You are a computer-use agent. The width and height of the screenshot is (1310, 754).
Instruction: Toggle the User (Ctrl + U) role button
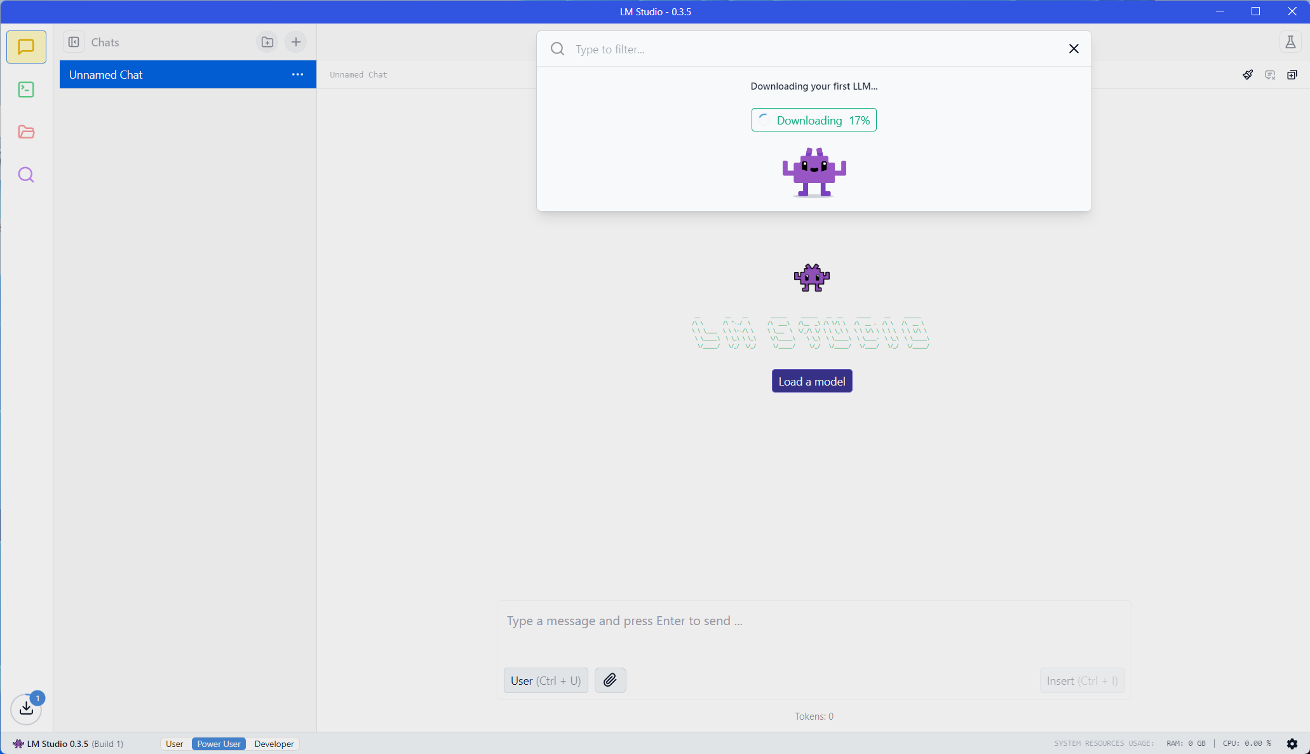pyautogui.click(x=546, y=680)
